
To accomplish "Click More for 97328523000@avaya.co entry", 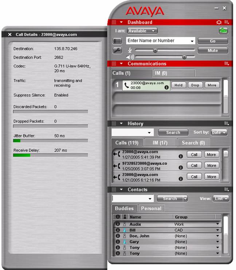I will click(212, 166).
